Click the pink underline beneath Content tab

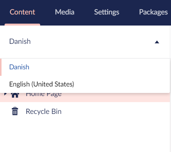click(x=22, y=24)
